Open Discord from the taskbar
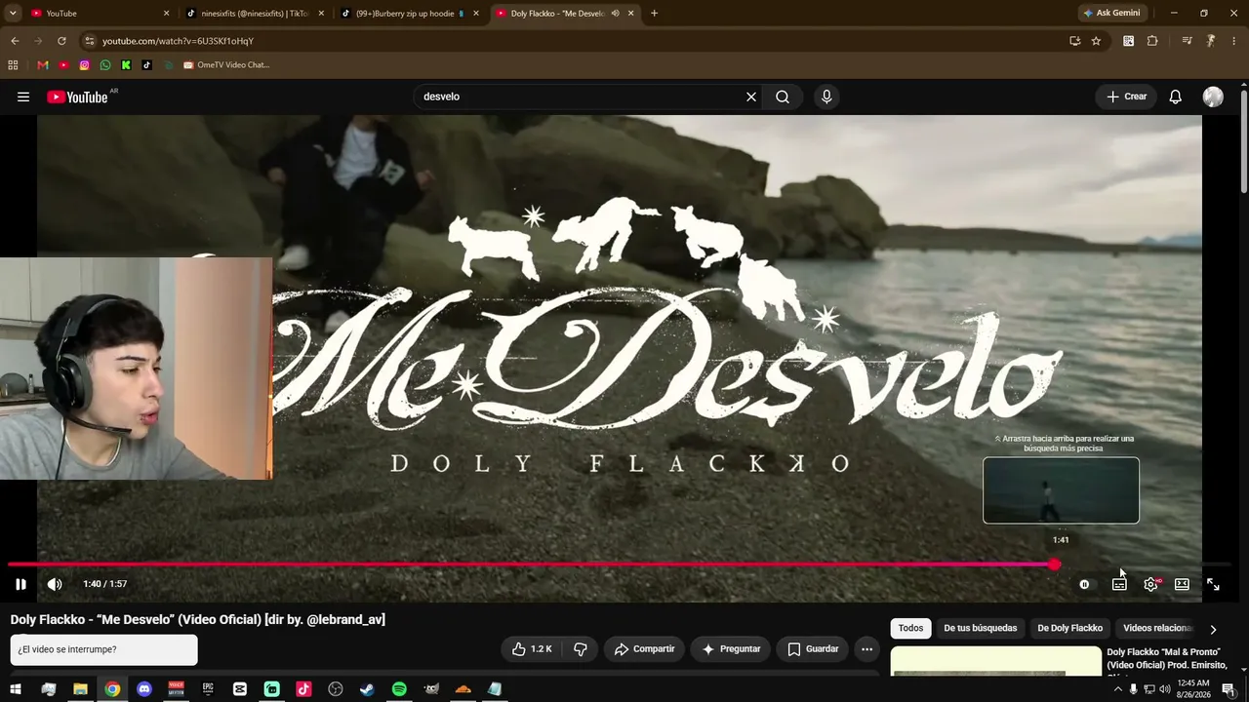1249x702 pixels. (144, 689)
